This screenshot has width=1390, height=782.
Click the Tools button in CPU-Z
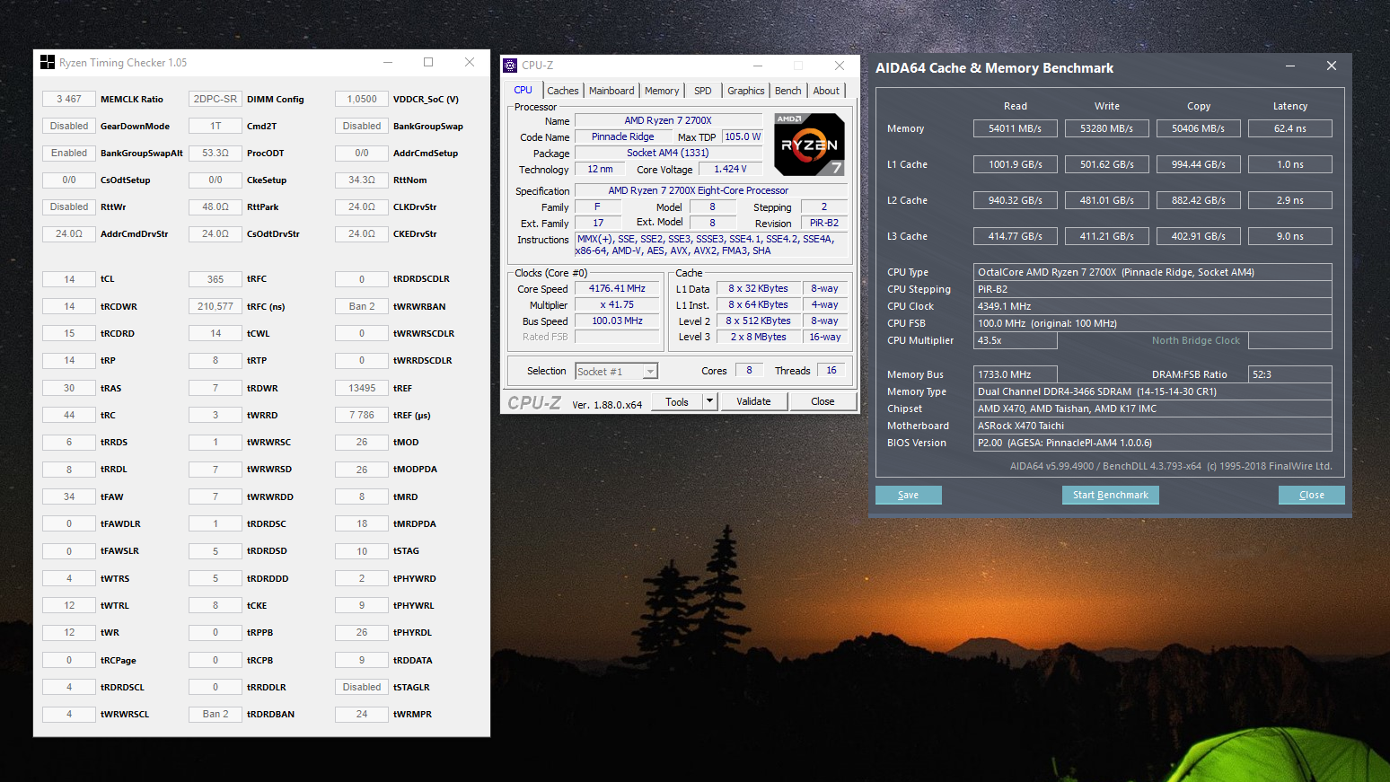[x=677, y=401]
